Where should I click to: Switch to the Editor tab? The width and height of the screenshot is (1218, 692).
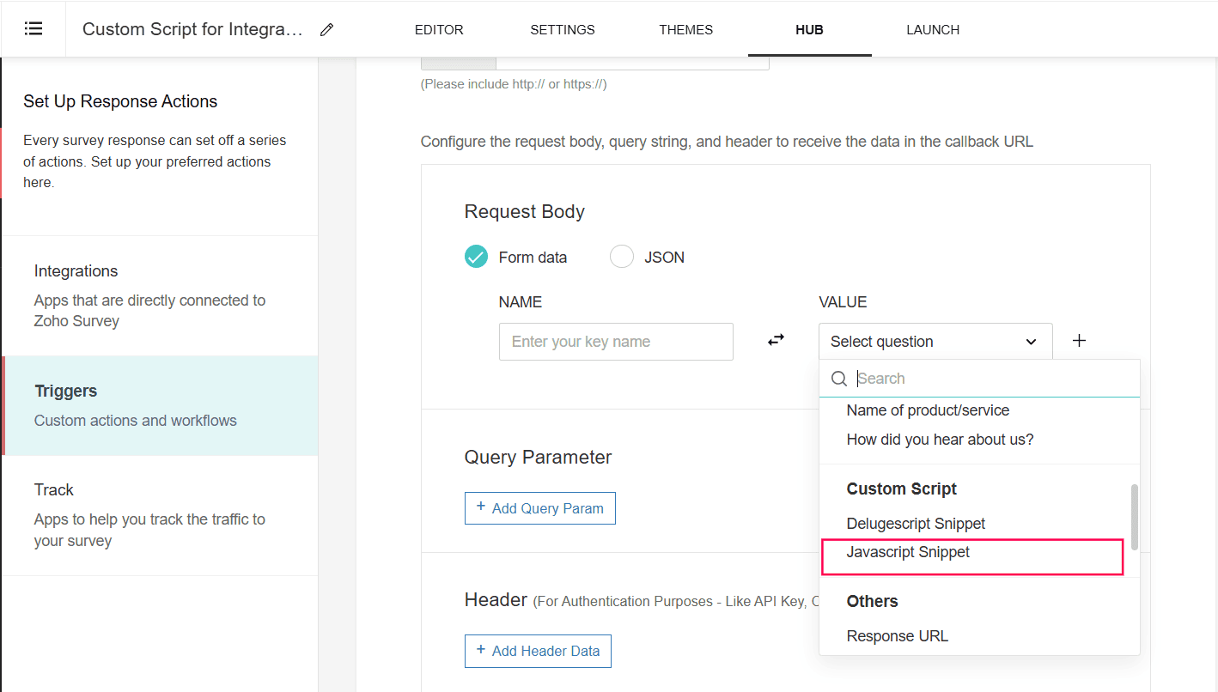439,30
